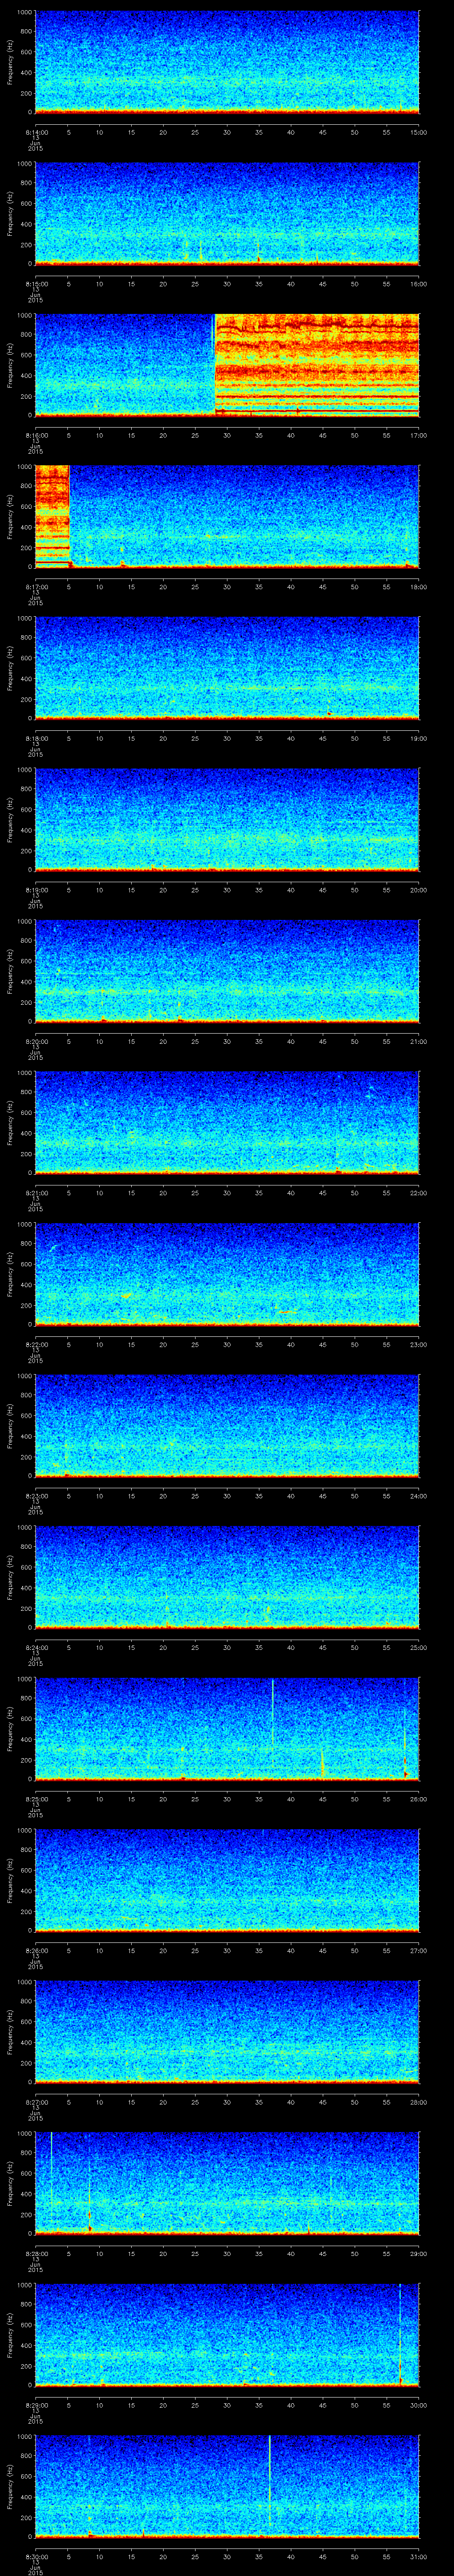Click the end time label 27:00

coord(419,1950)
